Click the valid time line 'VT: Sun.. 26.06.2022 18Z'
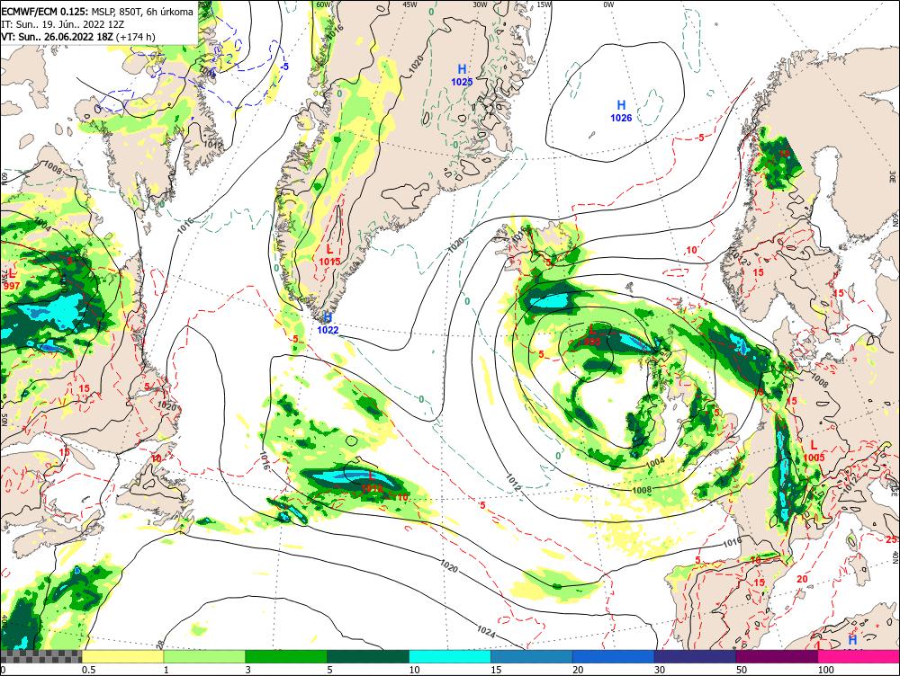The image size is (900, 676). 58,37
